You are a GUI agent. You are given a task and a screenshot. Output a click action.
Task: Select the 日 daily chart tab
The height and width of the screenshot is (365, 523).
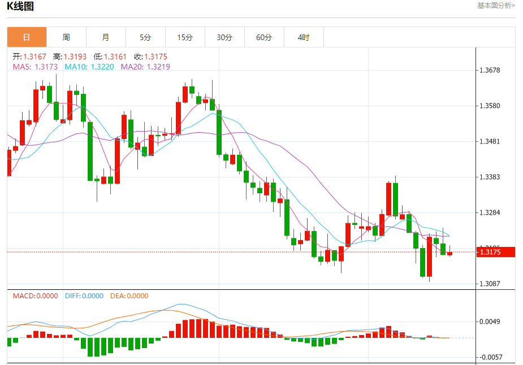[x=27, y=37]
